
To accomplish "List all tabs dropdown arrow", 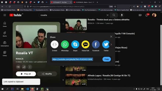I will pyautogui.click(x=142, y=2).
